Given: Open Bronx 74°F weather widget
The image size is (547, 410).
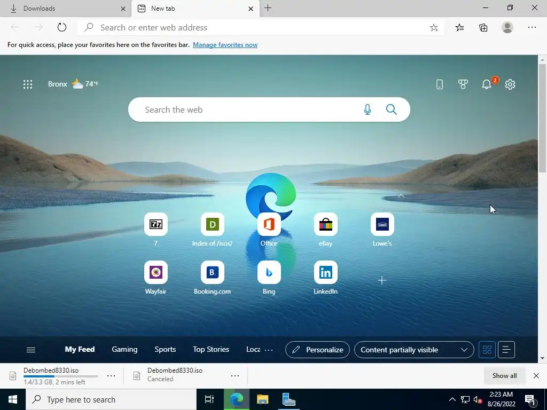Looking at the screenshot, I should [x=73, y=84].
